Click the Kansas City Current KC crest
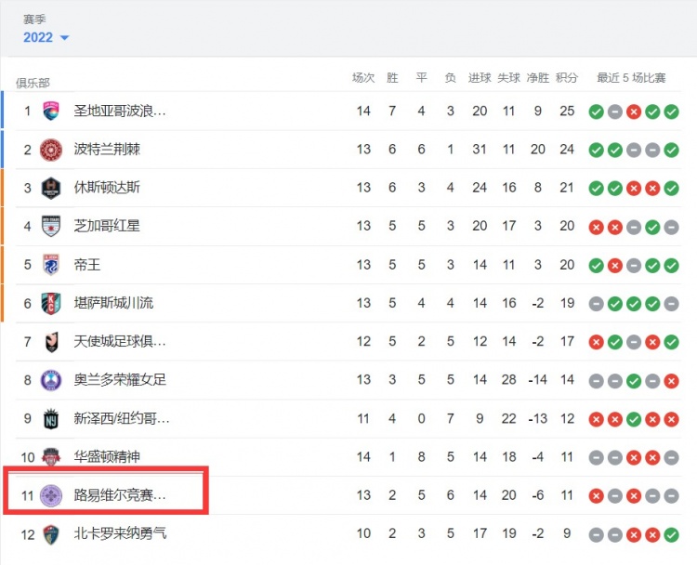Image resolution: width=697 pixels, height=565 pixels. tap(51, 303)
